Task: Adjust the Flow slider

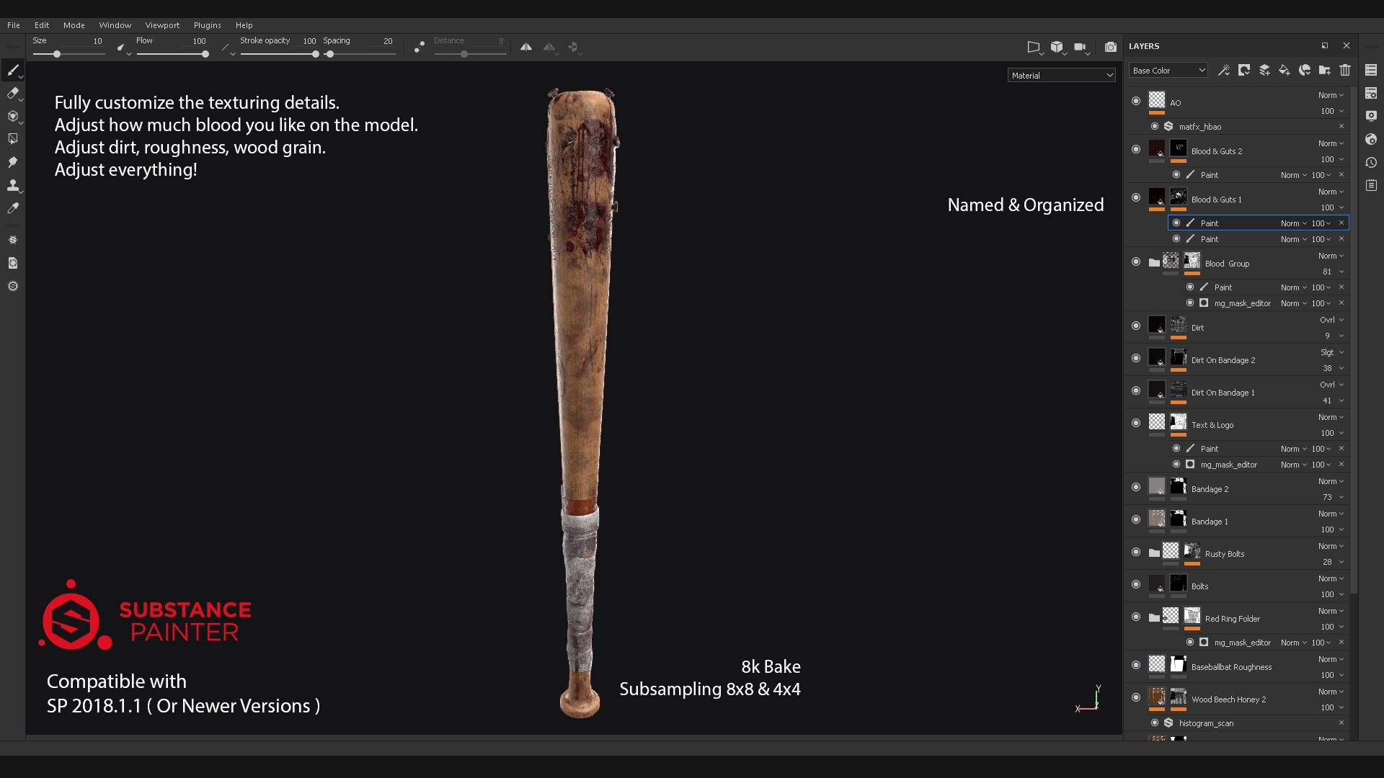Action: pos(172,54)
